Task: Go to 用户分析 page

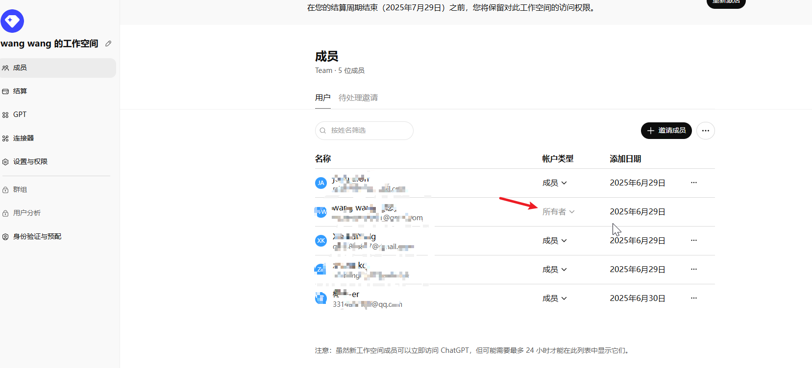Action: pos(26,213)
